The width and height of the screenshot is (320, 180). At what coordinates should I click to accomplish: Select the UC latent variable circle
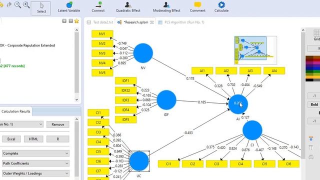click(x=139, y=161)
